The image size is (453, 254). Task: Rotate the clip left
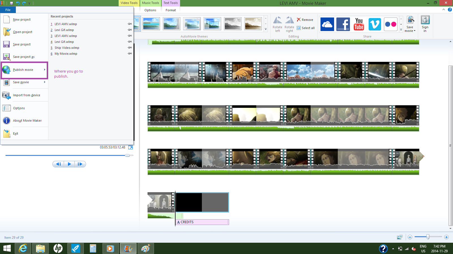coord(277,24)
